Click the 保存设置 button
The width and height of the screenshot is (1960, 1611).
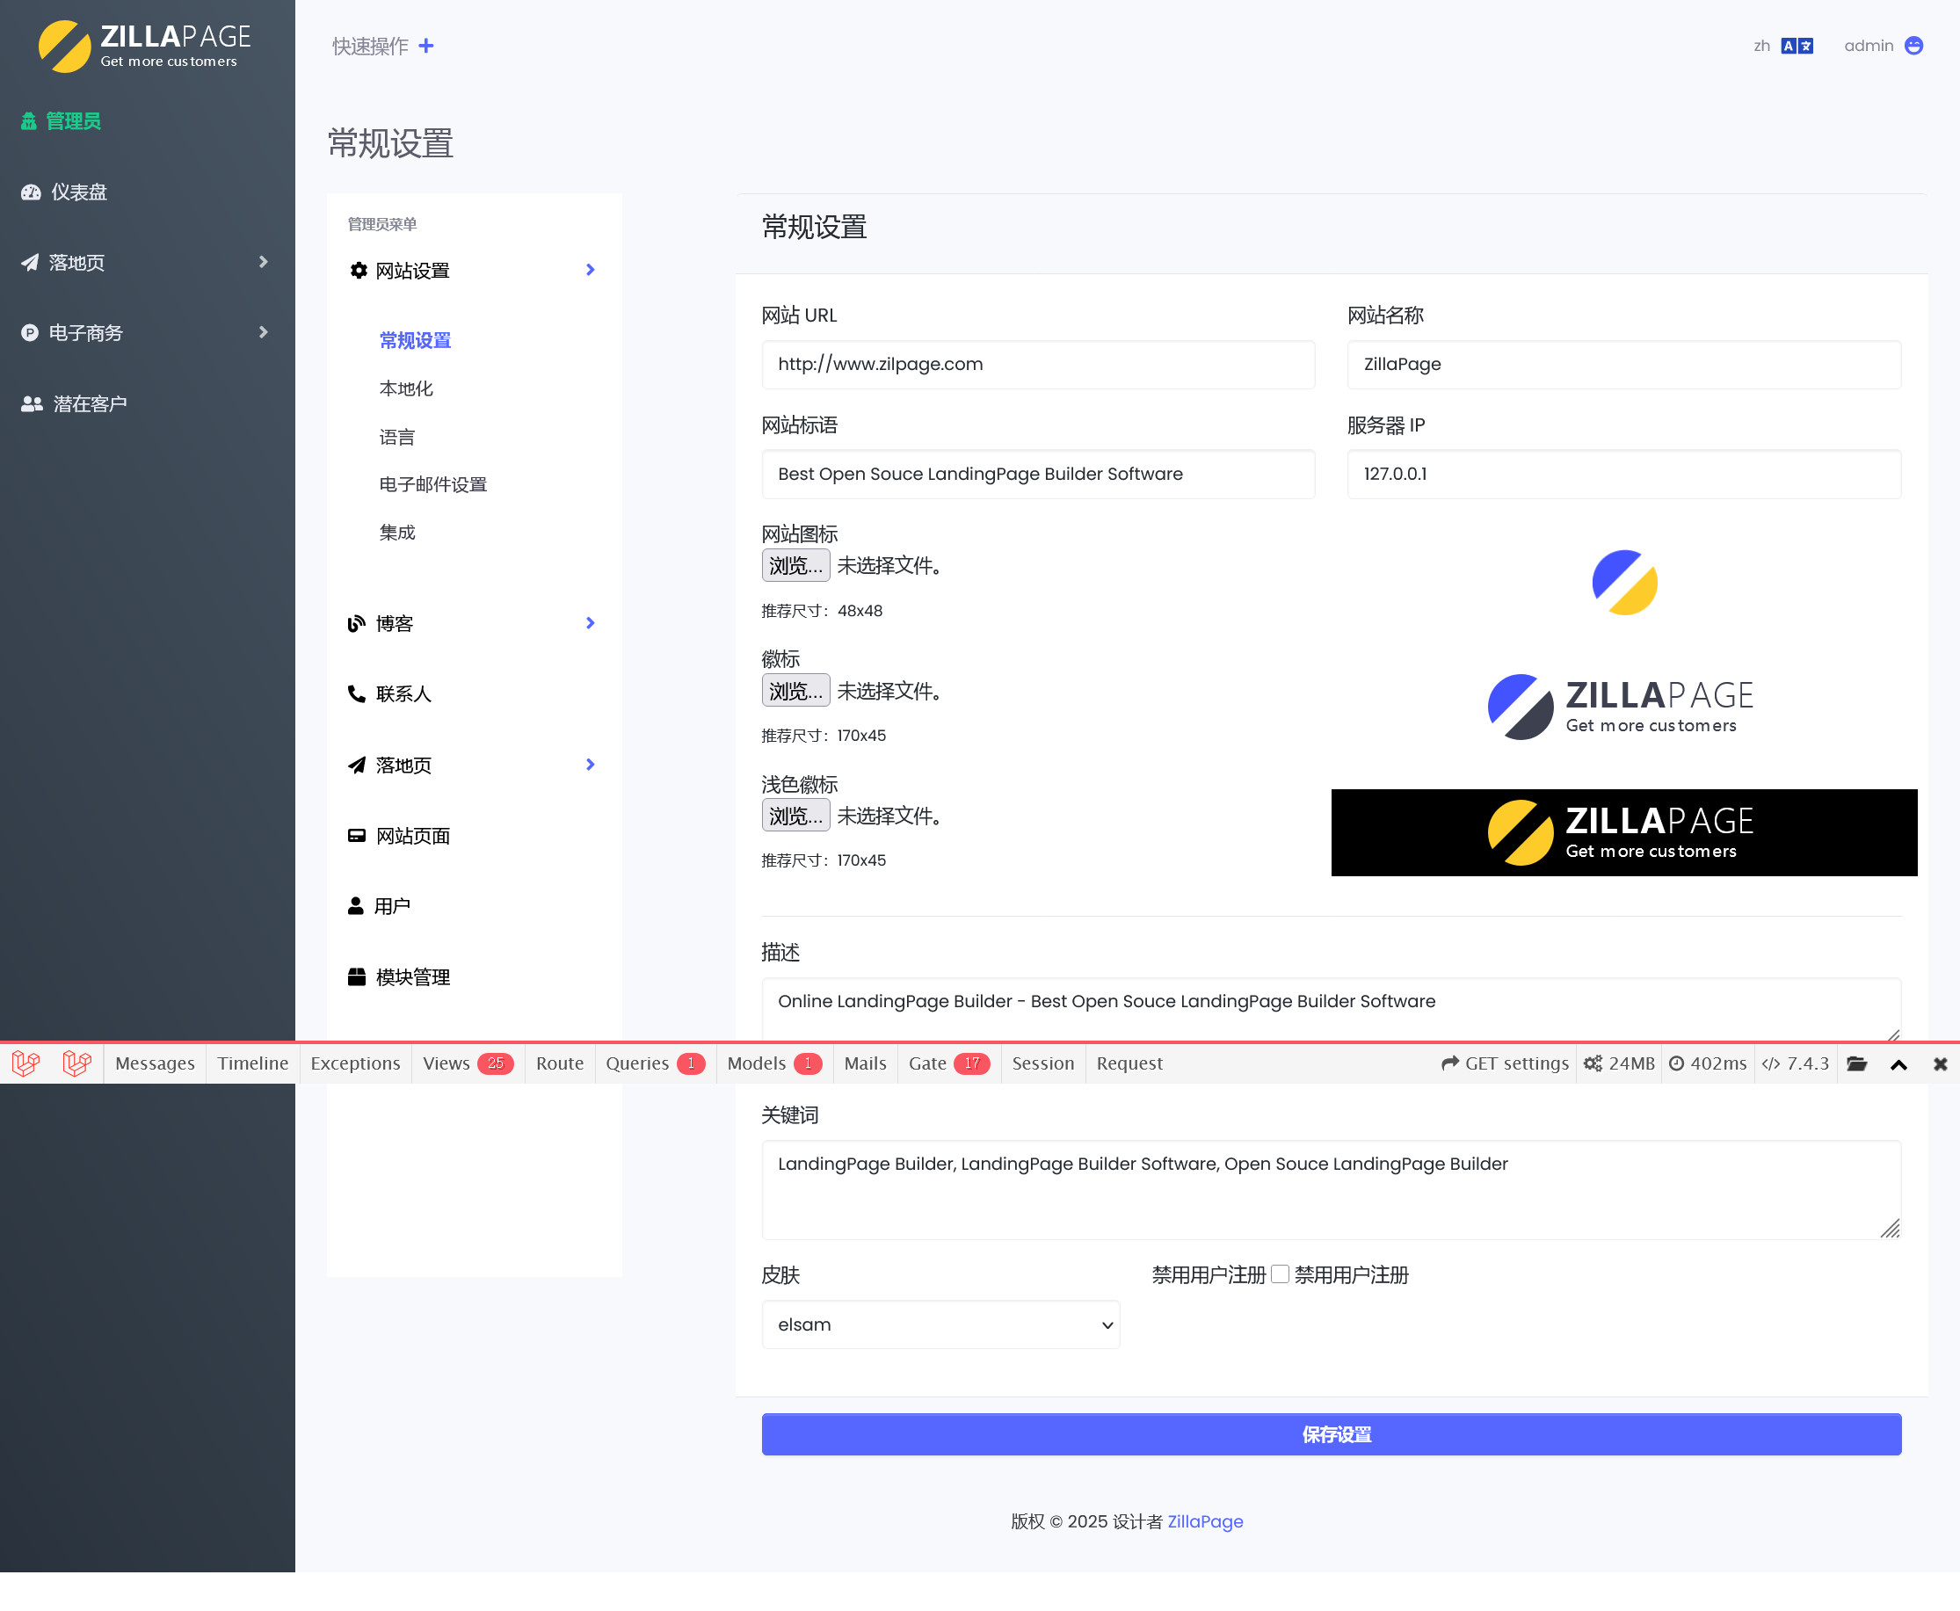[x=1331, y=1433]
